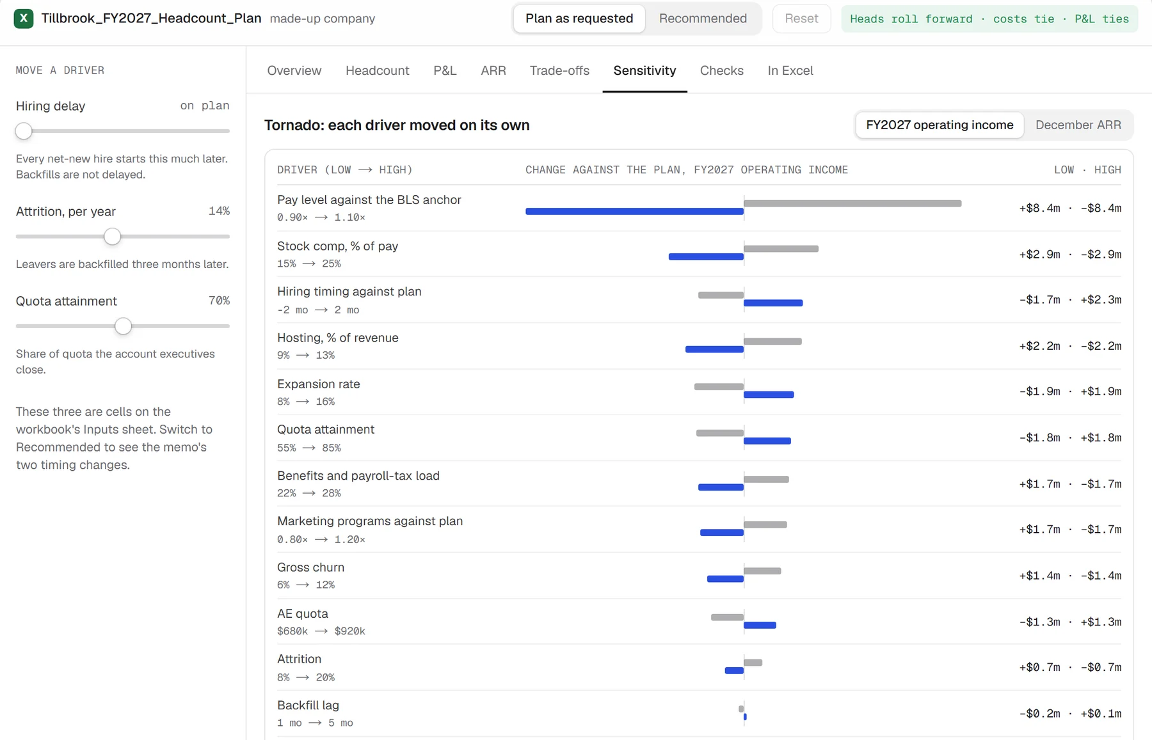Click the Attrition per year slider handle
Screen dimensions: 1152x740
112,237
